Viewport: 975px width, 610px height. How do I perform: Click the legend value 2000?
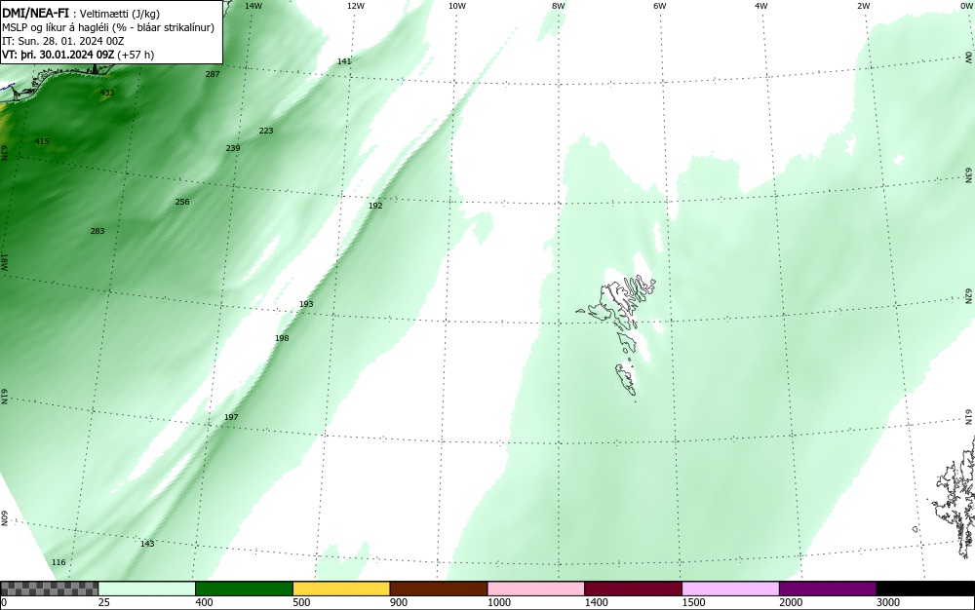(x=791, y=602)
